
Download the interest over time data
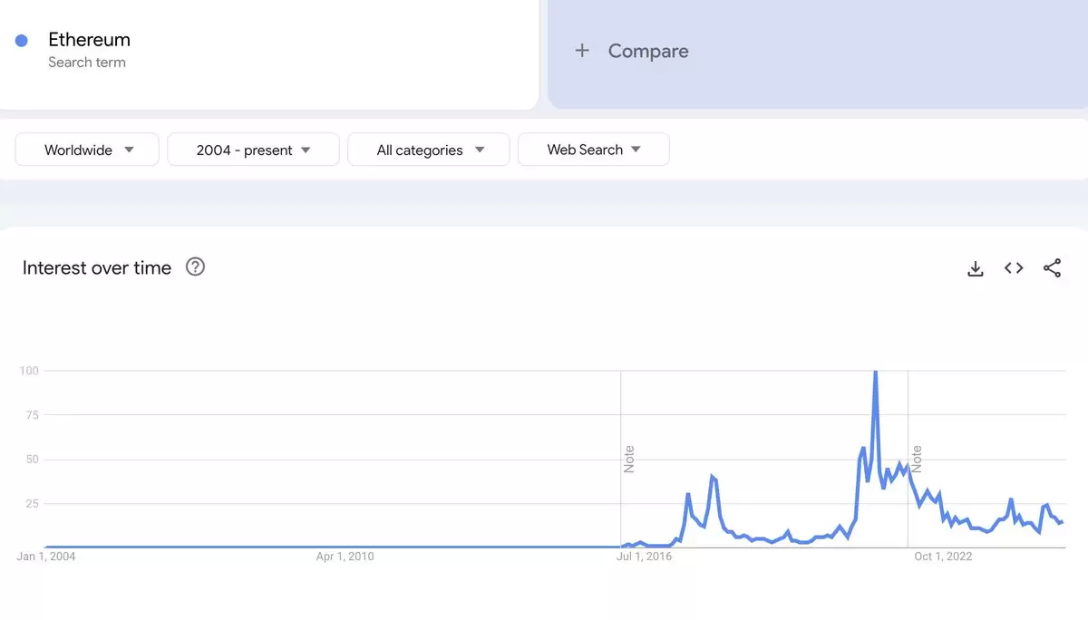pos(976,268)
